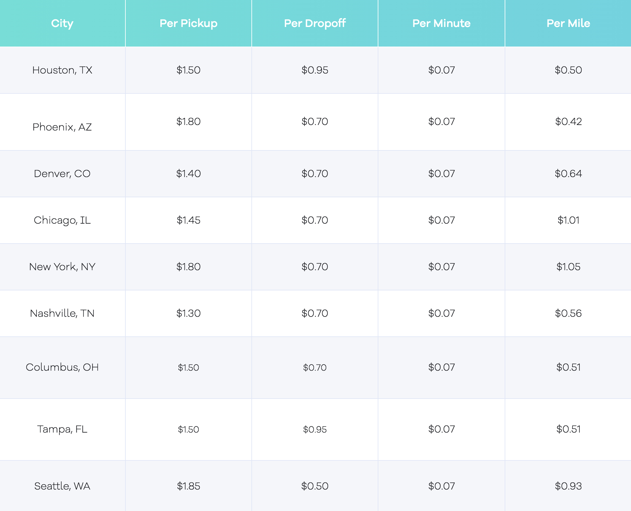Select the Nashville, TN city cell
Screen dimensions: 631x511
point(62,313)
